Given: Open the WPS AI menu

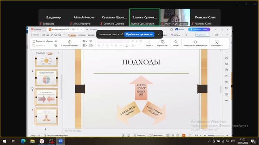Looking at the screenshot, I should click(176, 35).
